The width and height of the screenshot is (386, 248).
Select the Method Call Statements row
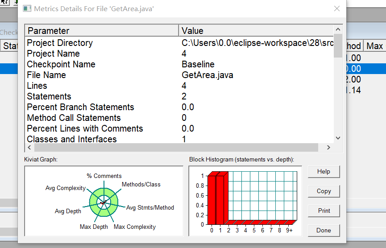[x=179, y=118]
